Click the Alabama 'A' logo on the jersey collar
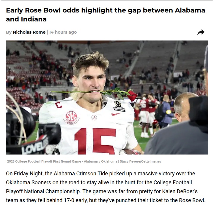The height and width of the screenshot is (209, 214). tap(94, 118)
